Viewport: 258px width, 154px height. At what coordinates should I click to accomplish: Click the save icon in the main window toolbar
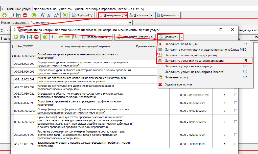18,15
